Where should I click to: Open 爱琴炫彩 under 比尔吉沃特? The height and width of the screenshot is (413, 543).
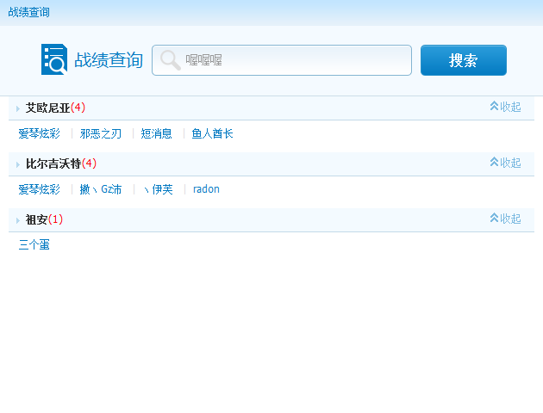39,189
